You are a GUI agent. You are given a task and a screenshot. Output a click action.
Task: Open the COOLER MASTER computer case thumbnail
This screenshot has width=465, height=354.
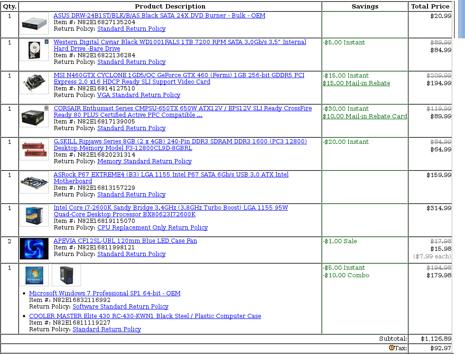[66, 275]
